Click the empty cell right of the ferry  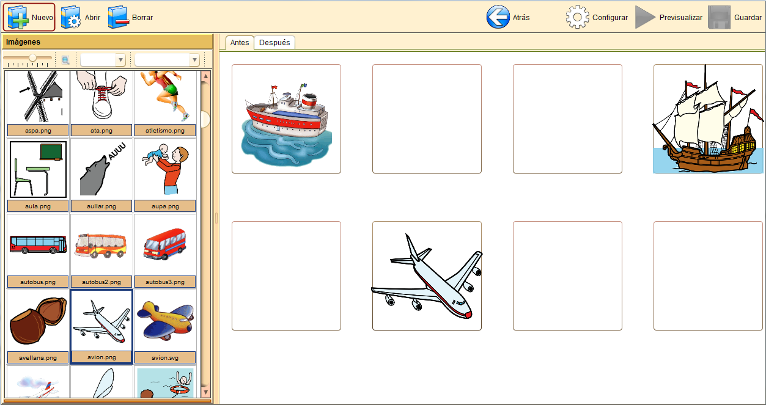click(x=427, y=119)
